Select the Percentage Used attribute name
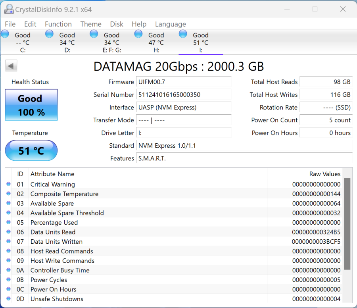Viewport: 357px width, 308px height. pyautogui.click(x=54, y=223)
